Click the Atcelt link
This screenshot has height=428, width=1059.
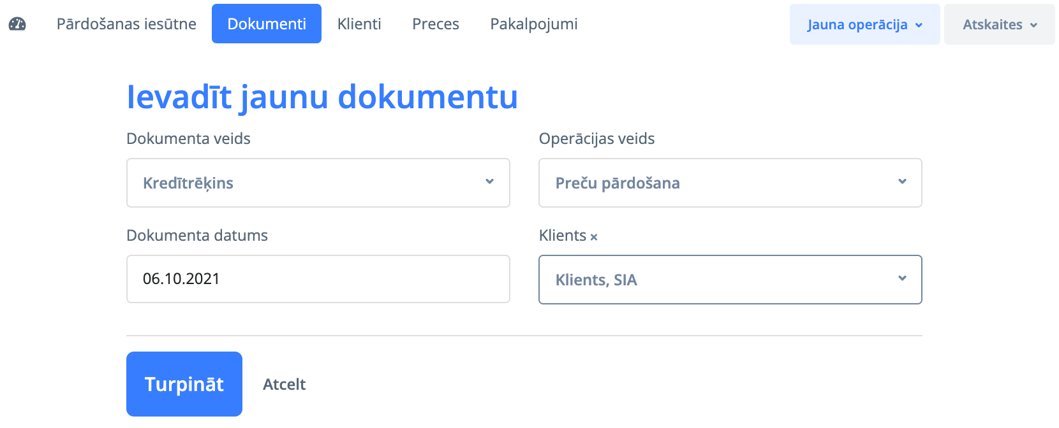(284, 385)
